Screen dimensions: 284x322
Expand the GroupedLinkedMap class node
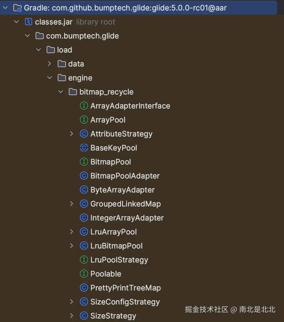pos(72,204)
